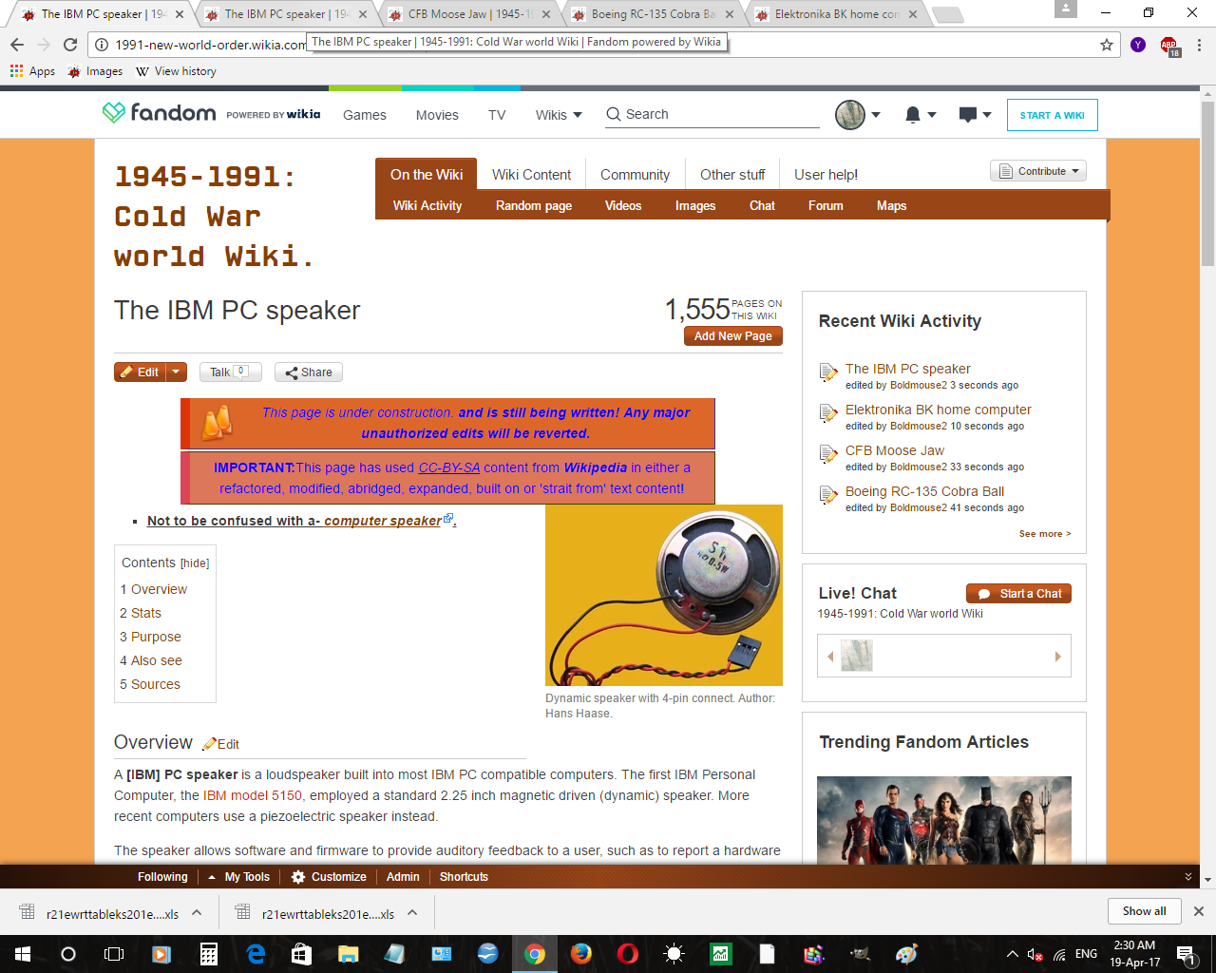Click See more in Recent Wiki Activity
Image resolution: width=1216 pixels, height=973 pixels.
pyautogui.click(x=1045, y=534)
